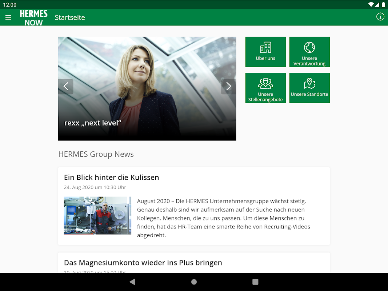
Task: Open the hamburger navigation menu
Action: (8, 17)
